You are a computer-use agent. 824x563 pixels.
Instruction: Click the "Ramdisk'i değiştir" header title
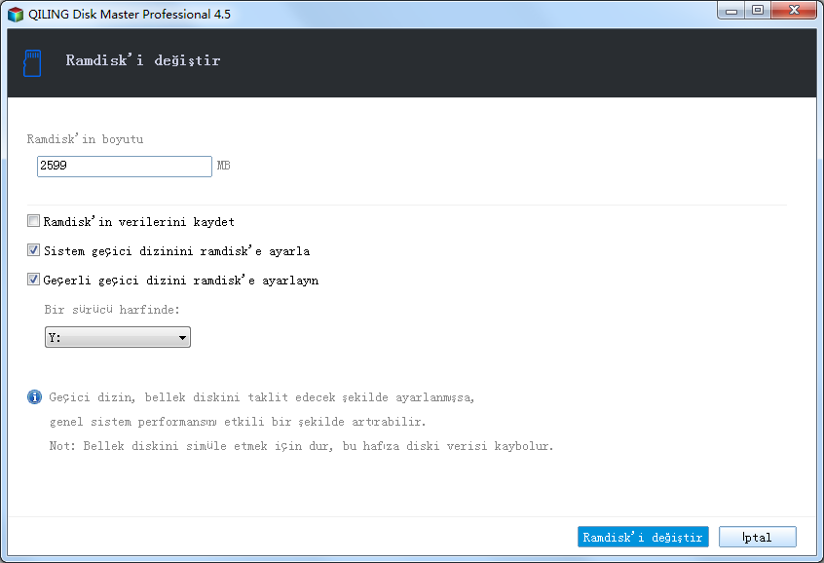[143, 60]
